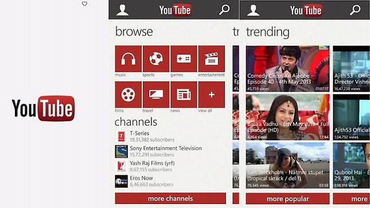Select T-Series channel name

click(139, 134)
